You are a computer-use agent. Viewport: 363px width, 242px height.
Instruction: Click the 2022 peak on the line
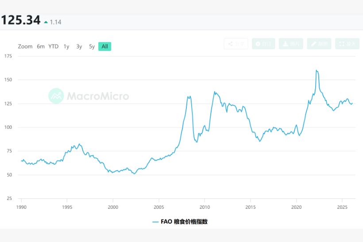click(317, 70)
